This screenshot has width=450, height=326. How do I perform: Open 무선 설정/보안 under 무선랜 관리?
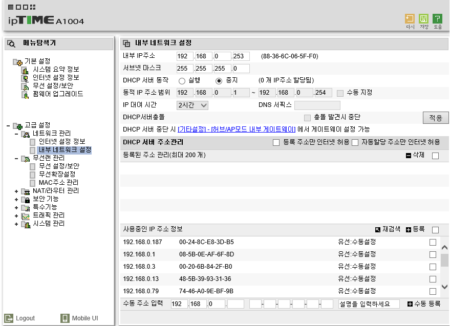coord(59,166)
